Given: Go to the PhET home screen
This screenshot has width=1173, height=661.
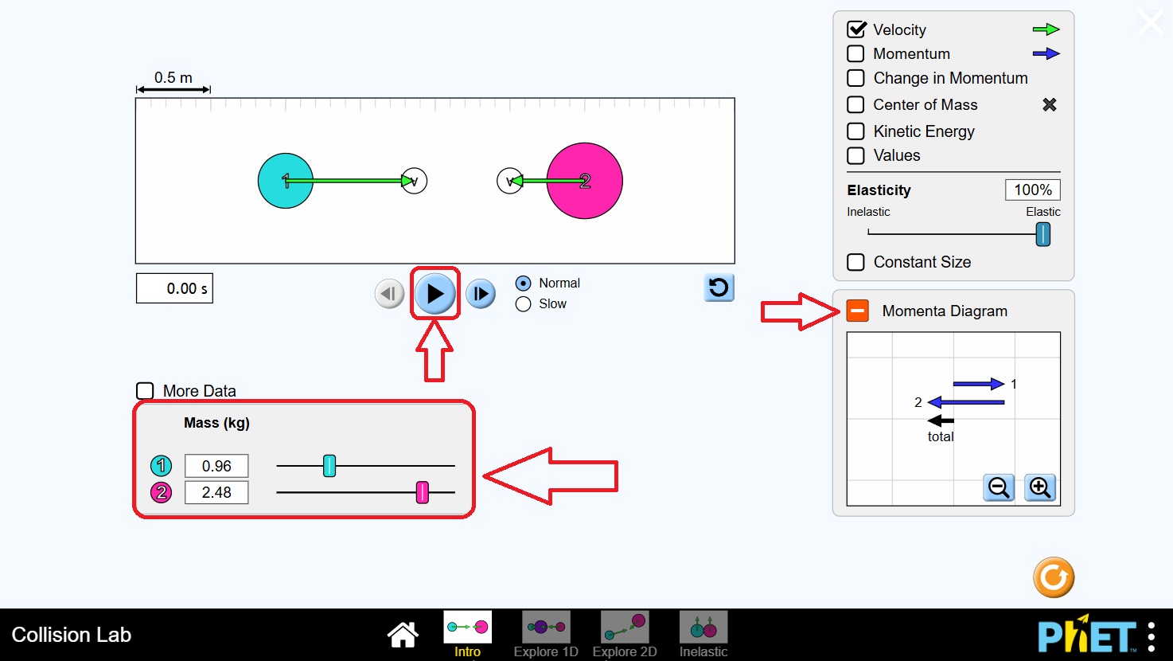Looking at the screenshot, I should [x=403, y=635].
